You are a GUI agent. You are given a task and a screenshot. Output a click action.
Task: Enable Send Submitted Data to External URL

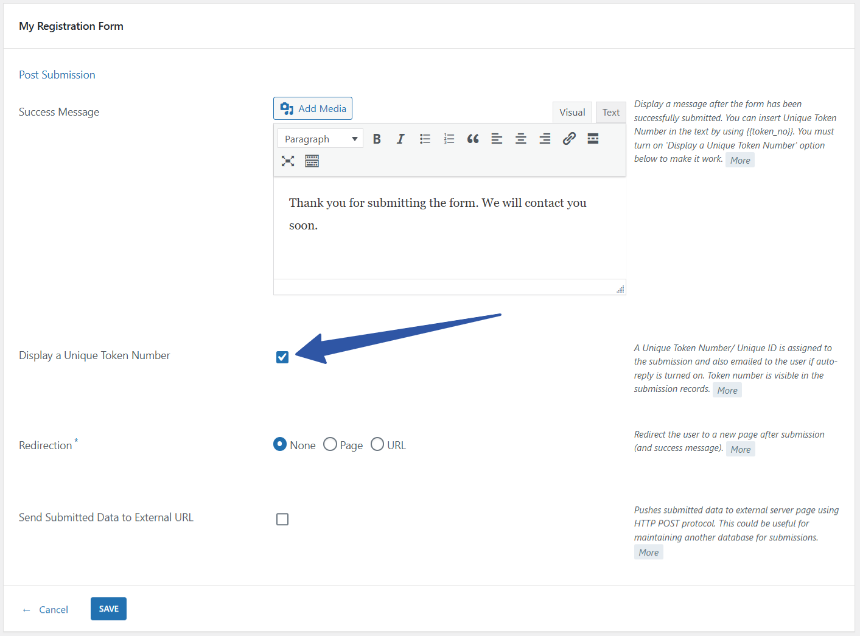(282, 519)
